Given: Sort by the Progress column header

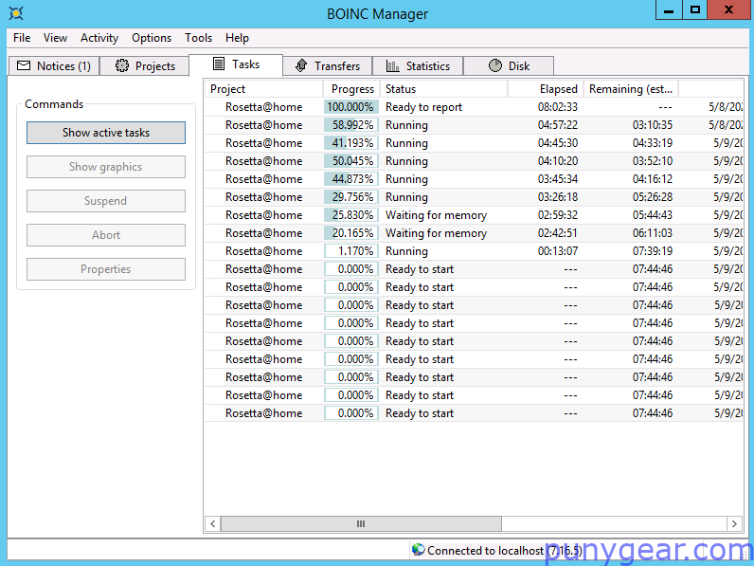Looking at the screenshot, I should (x=351, y=89).
